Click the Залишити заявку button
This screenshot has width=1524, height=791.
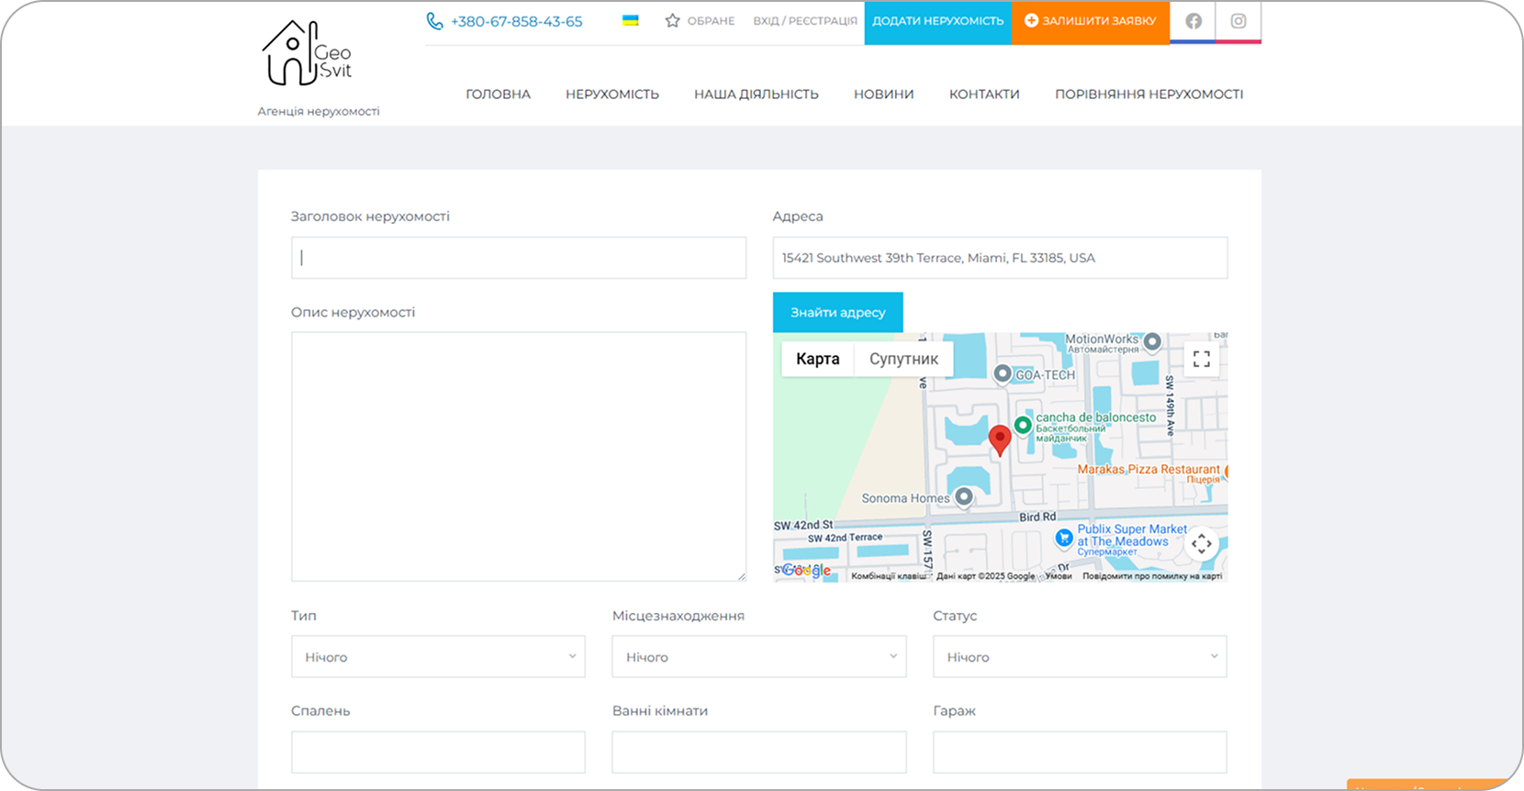coord(1090,21)
